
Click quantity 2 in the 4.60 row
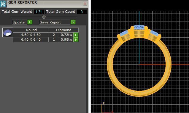54,35
